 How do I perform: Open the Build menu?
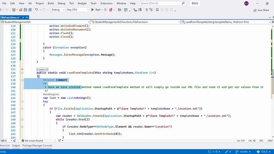click(51, 3)
